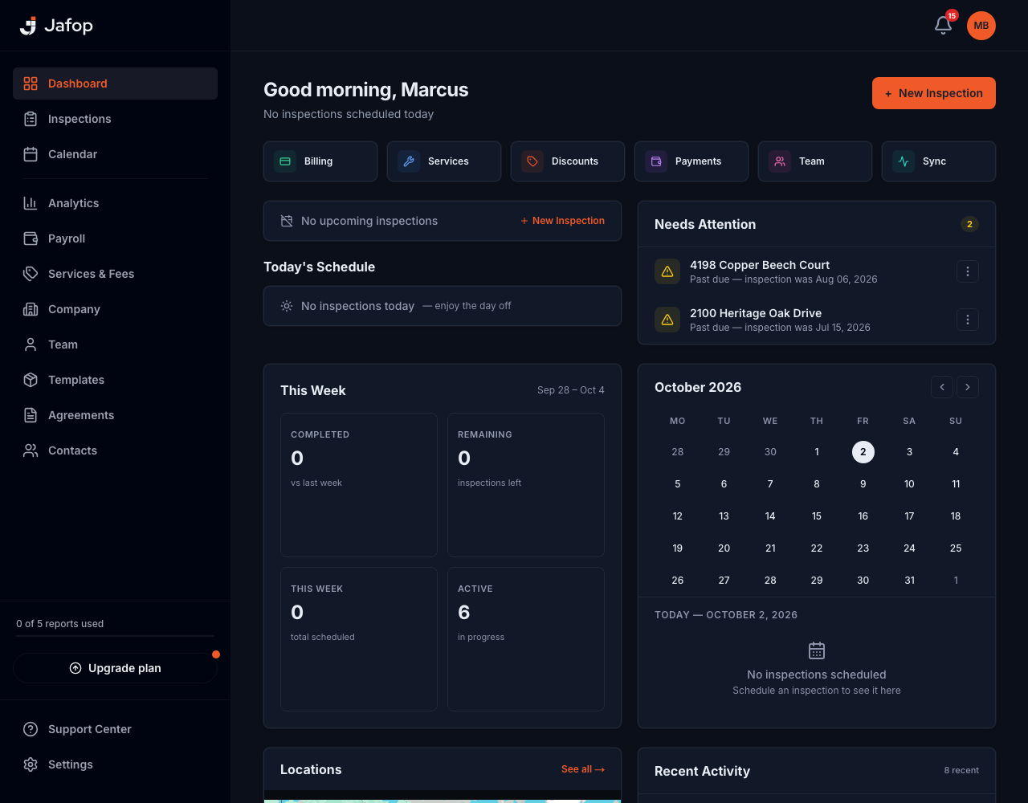Click the '8 recent' label
Viewport: 1028px width, 803px height.
click(961, 770)
